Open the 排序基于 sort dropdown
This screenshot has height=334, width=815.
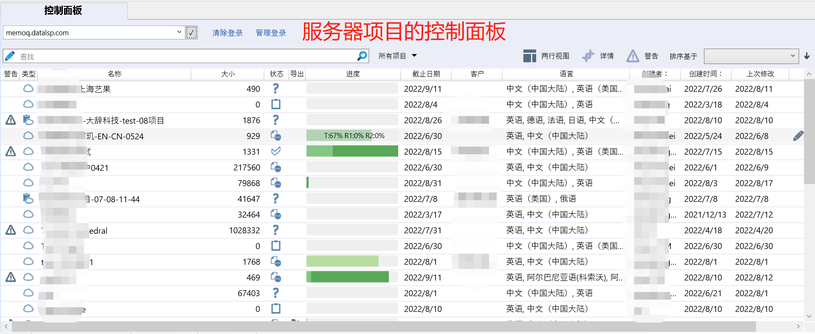coord(750,56)
